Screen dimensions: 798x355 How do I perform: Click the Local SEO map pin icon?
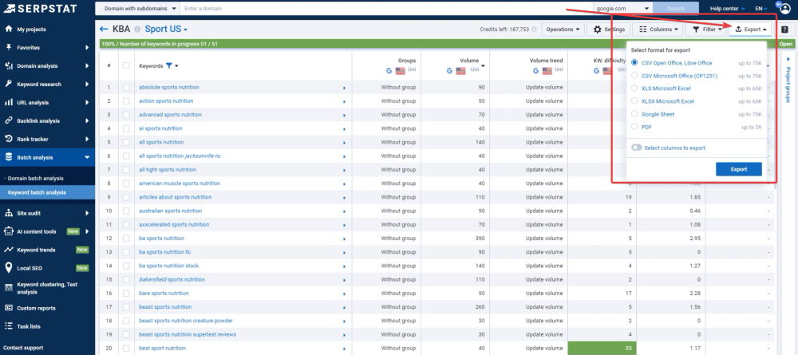tap(9, 268)
